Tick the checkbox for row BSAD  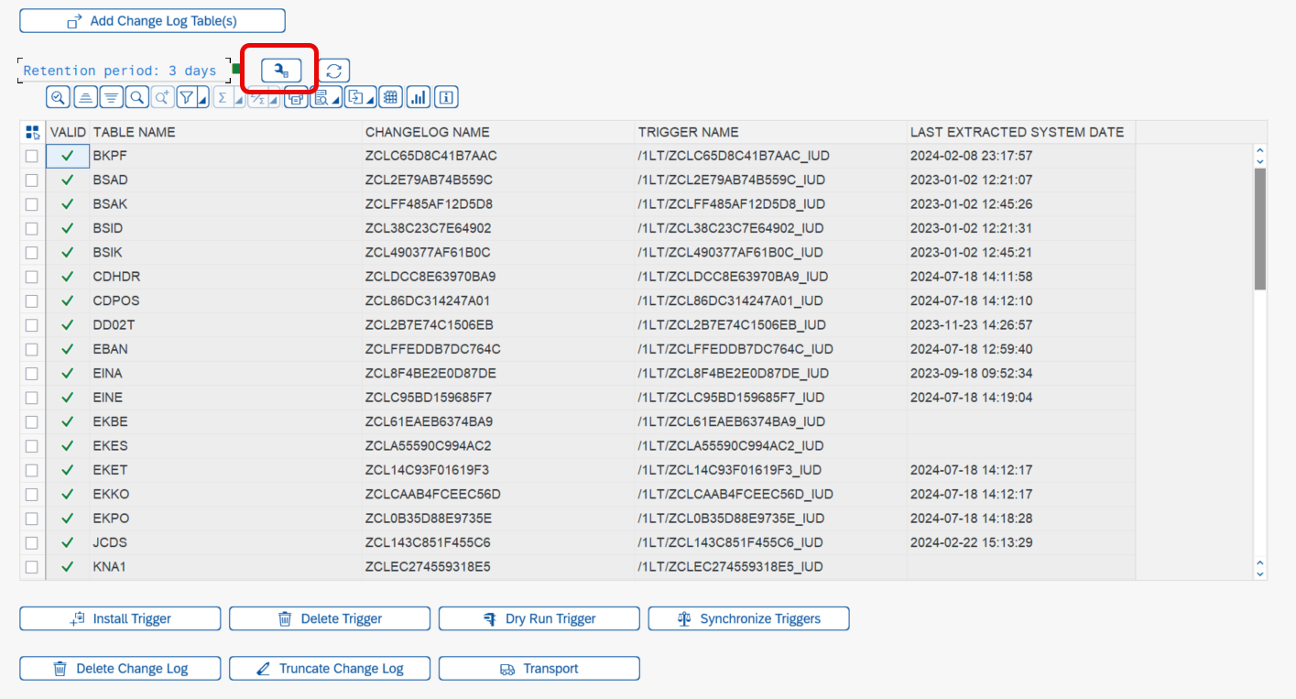click(x=32, y=180)
